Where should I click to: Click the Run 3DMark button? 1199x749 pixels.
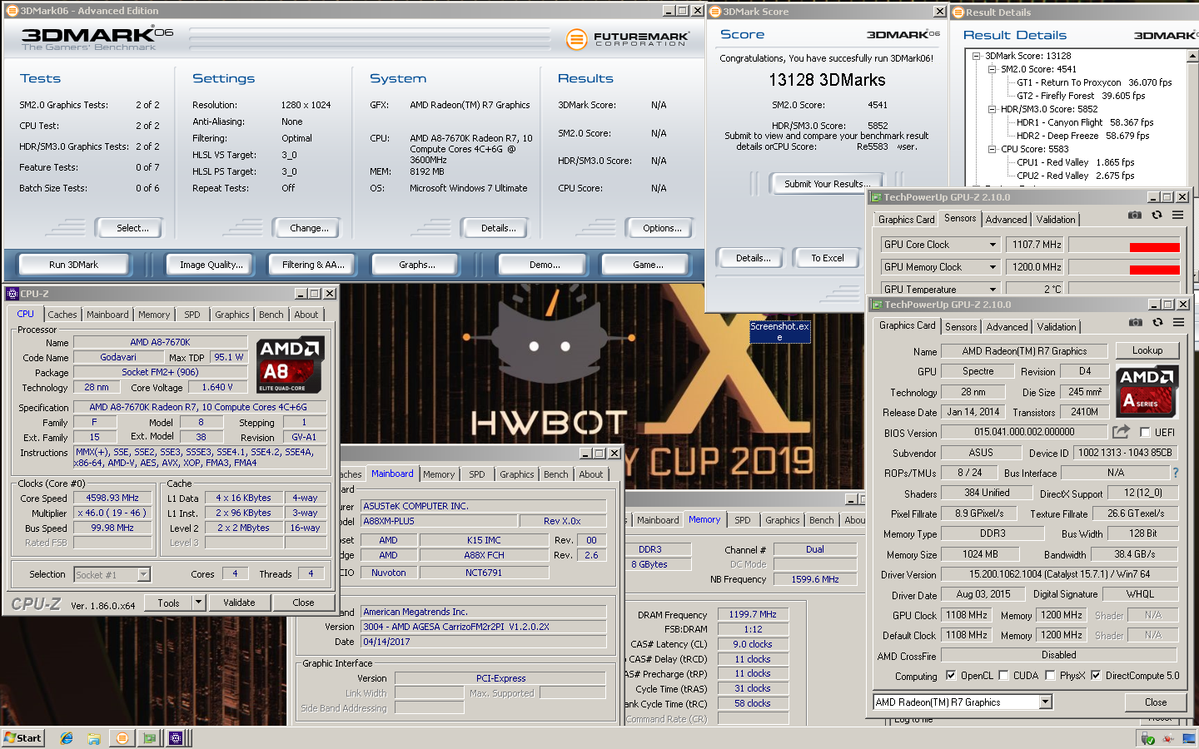click(x=73, y=265)
